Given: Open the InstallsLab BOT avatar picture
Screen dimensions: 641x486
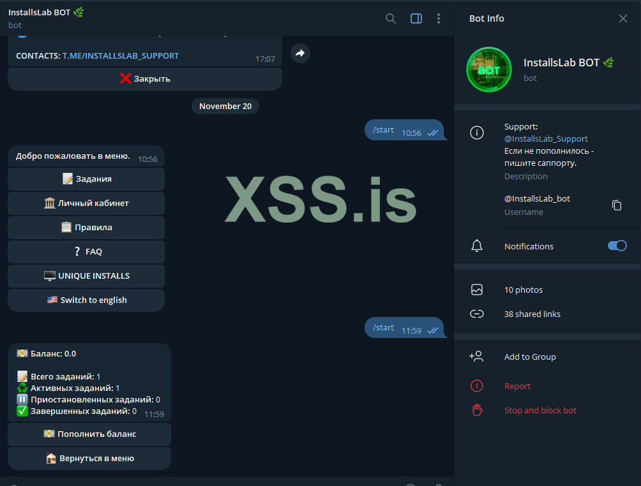Looking at the screenshot, I should [x=489, y=70].
